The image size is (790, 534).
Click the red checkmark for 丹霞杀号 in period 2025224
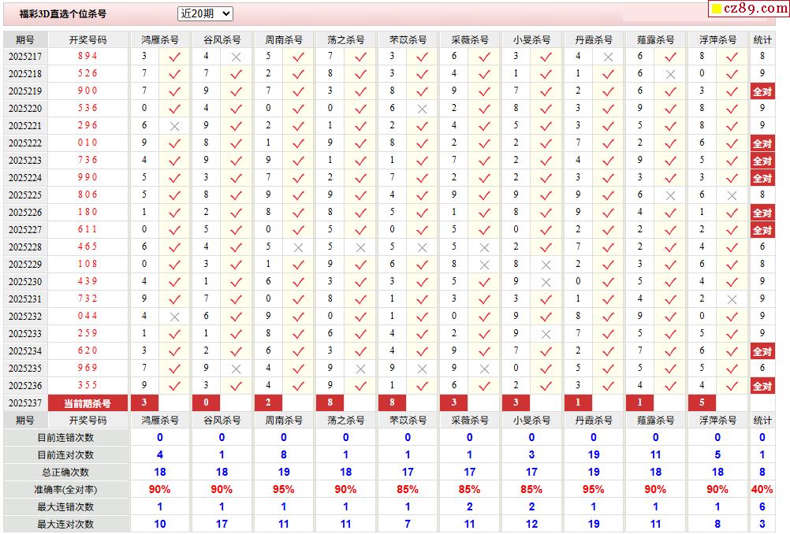pos(608,178)
